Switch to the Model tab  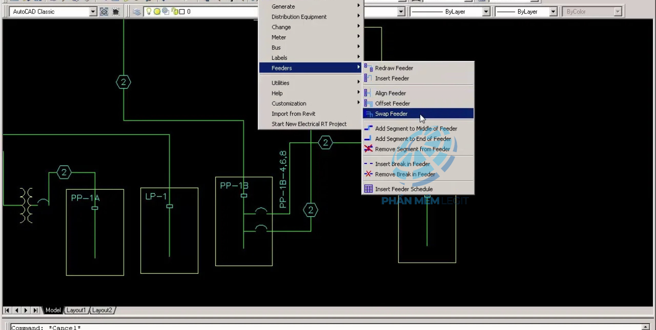click(53, 310)
